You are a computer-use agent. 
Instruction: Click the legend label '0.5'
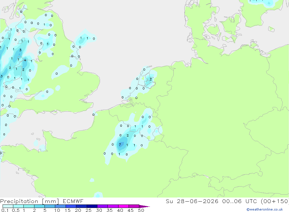[16, 210]
